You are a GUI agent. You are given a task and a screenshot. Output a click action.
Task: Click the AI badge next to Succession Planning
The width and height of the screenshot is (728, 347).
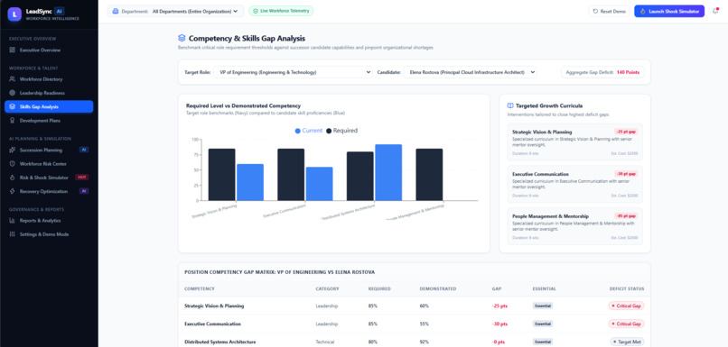coord(84,151)
